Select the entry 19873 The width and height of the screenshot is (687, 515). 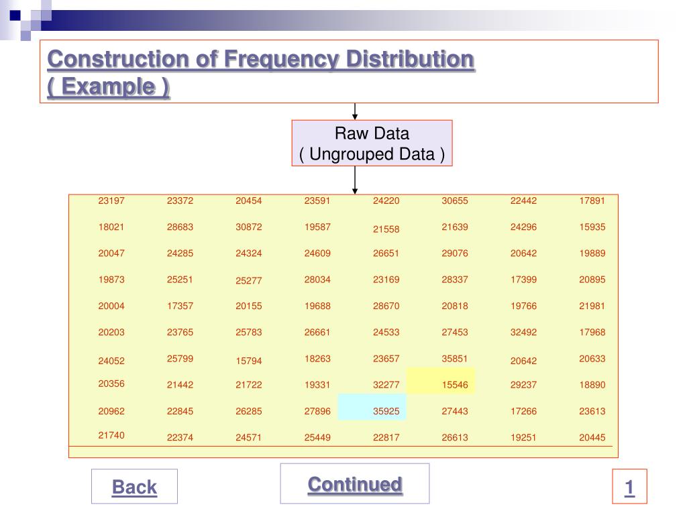111,280
